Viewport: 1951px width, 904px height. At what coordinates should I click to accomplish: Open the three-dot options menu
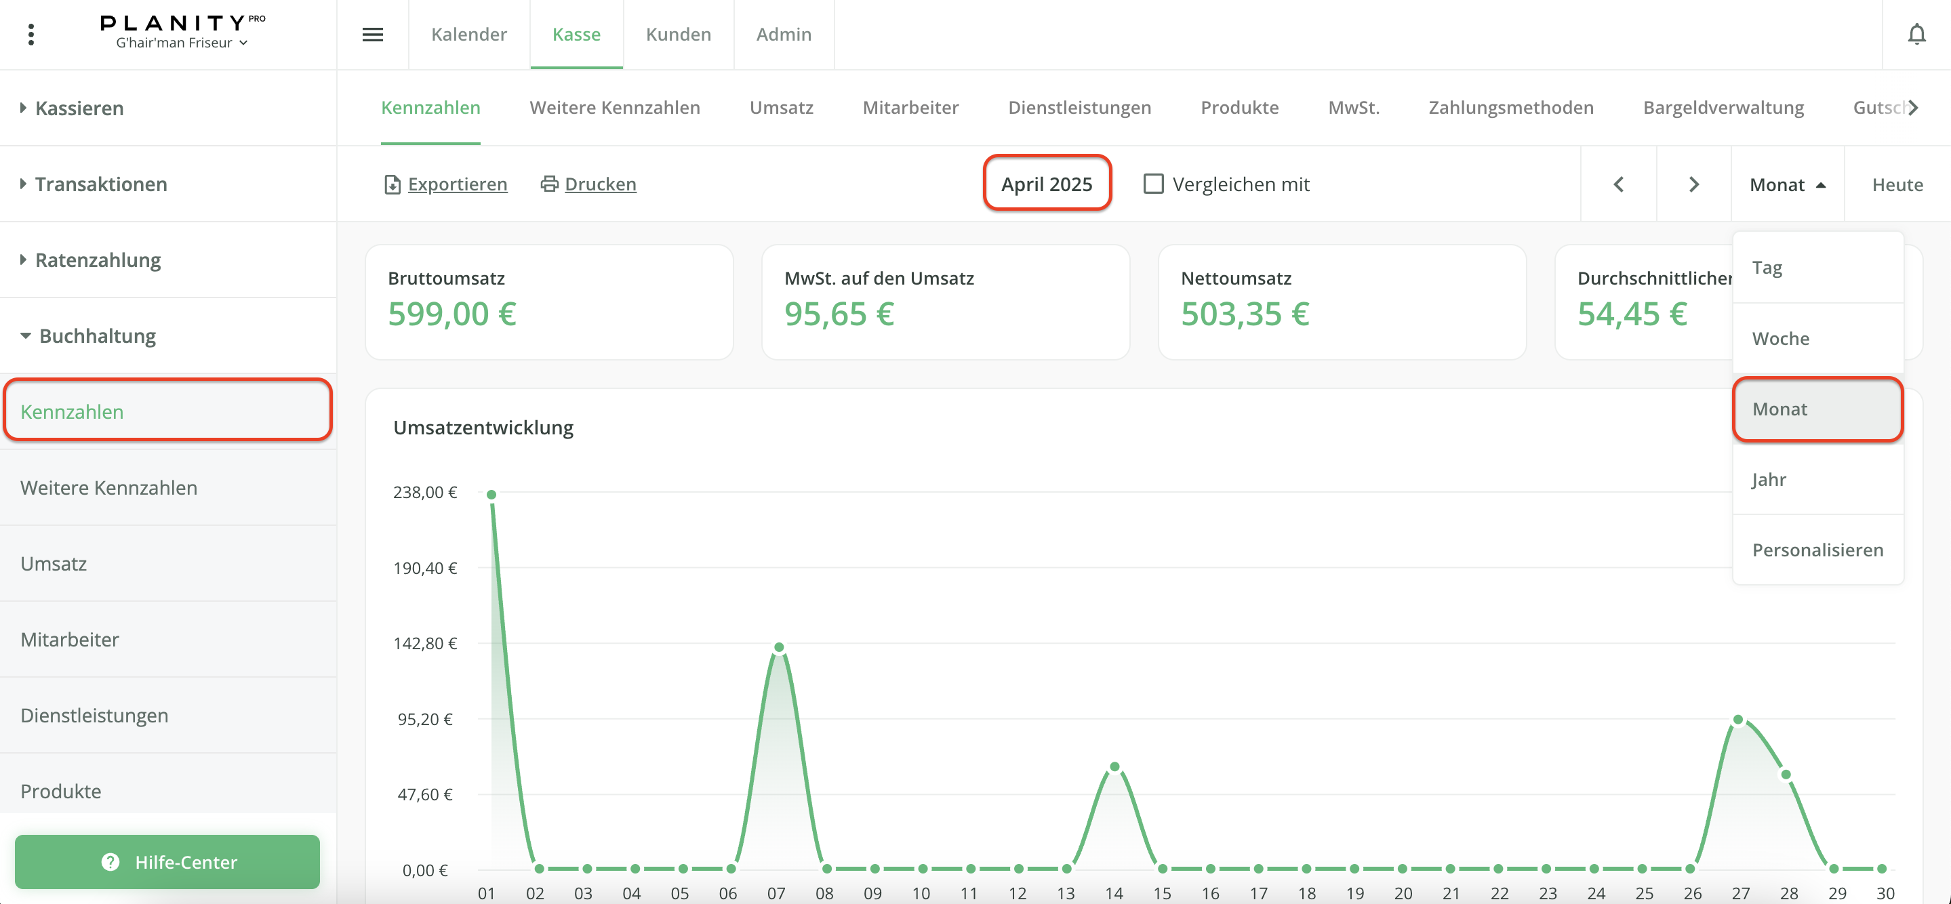pyautogui.click(x=31, y=34)
